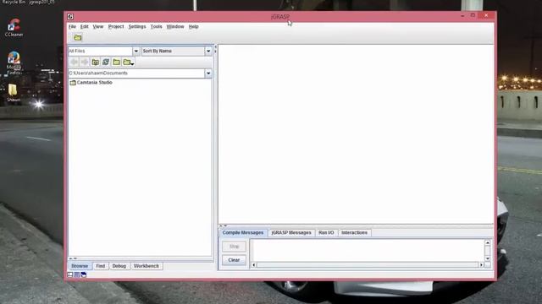Open the All Files filter dropdown
The image size is (542, 304).
coord(135,51)
